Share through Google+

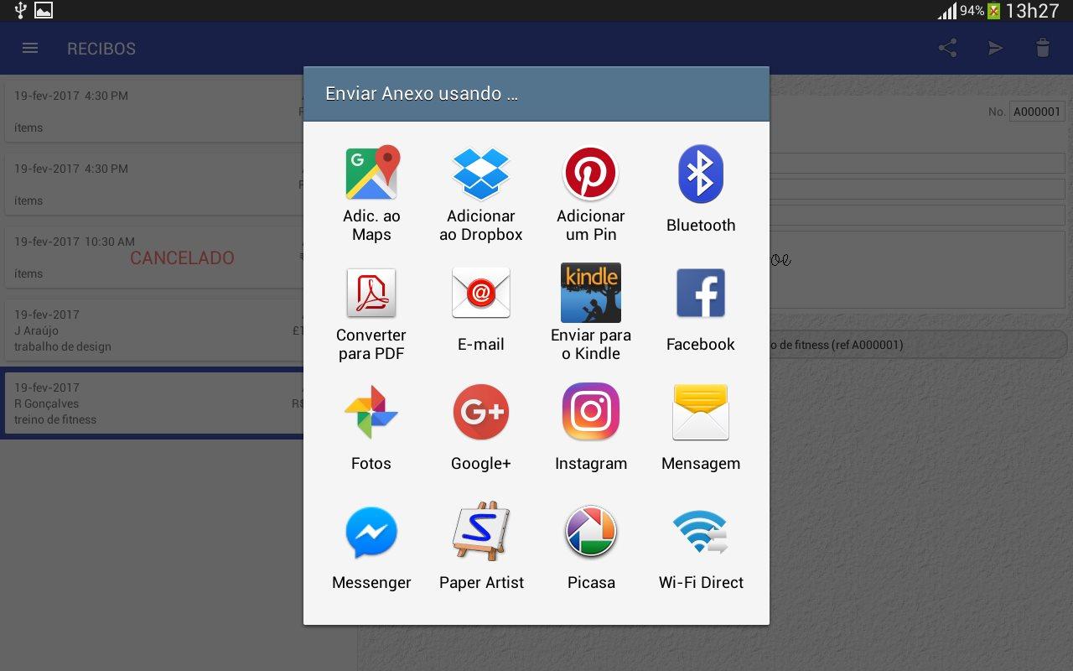(481, 412)
